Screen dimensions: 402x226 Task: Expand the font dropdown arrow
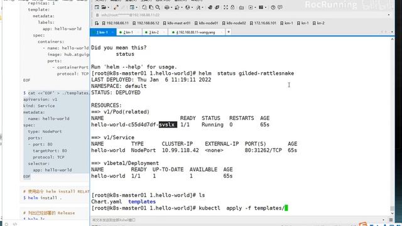click(x=202, y=8)
